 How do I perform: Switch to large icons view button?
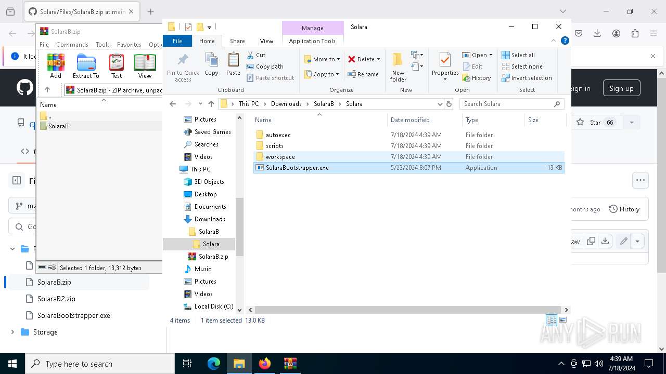tap(563, 320)
